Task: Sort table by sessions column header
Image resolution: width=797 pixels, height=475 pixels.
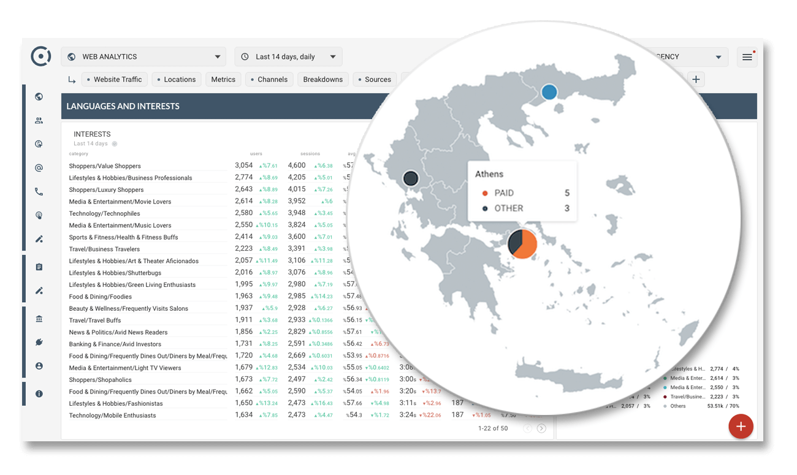Action: [310, 154]
